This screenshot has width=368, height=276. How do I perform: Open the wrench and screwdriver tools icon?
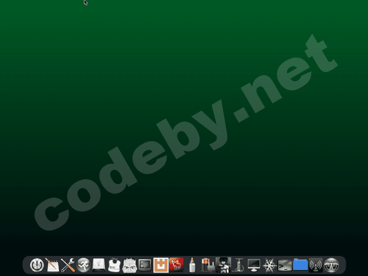click(x=68, y=265)
